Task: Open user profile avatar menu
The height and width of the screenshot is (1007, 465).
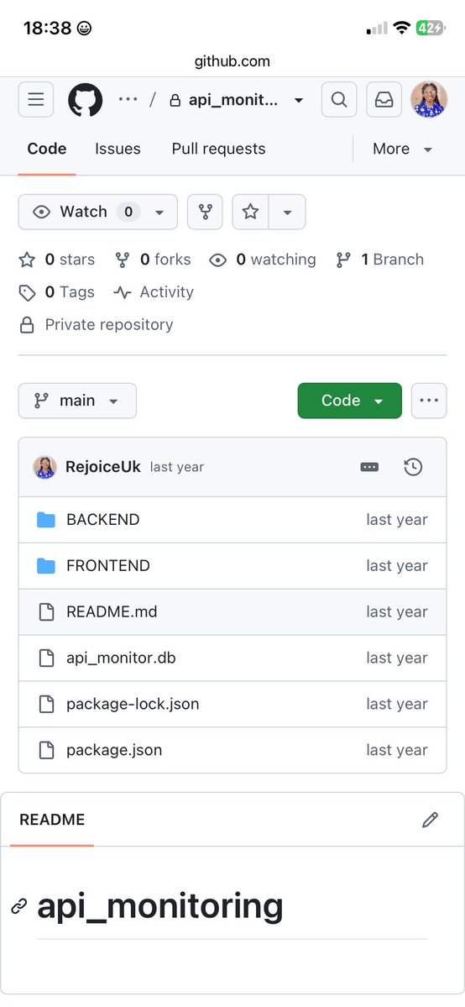Action: coord(429,100)
